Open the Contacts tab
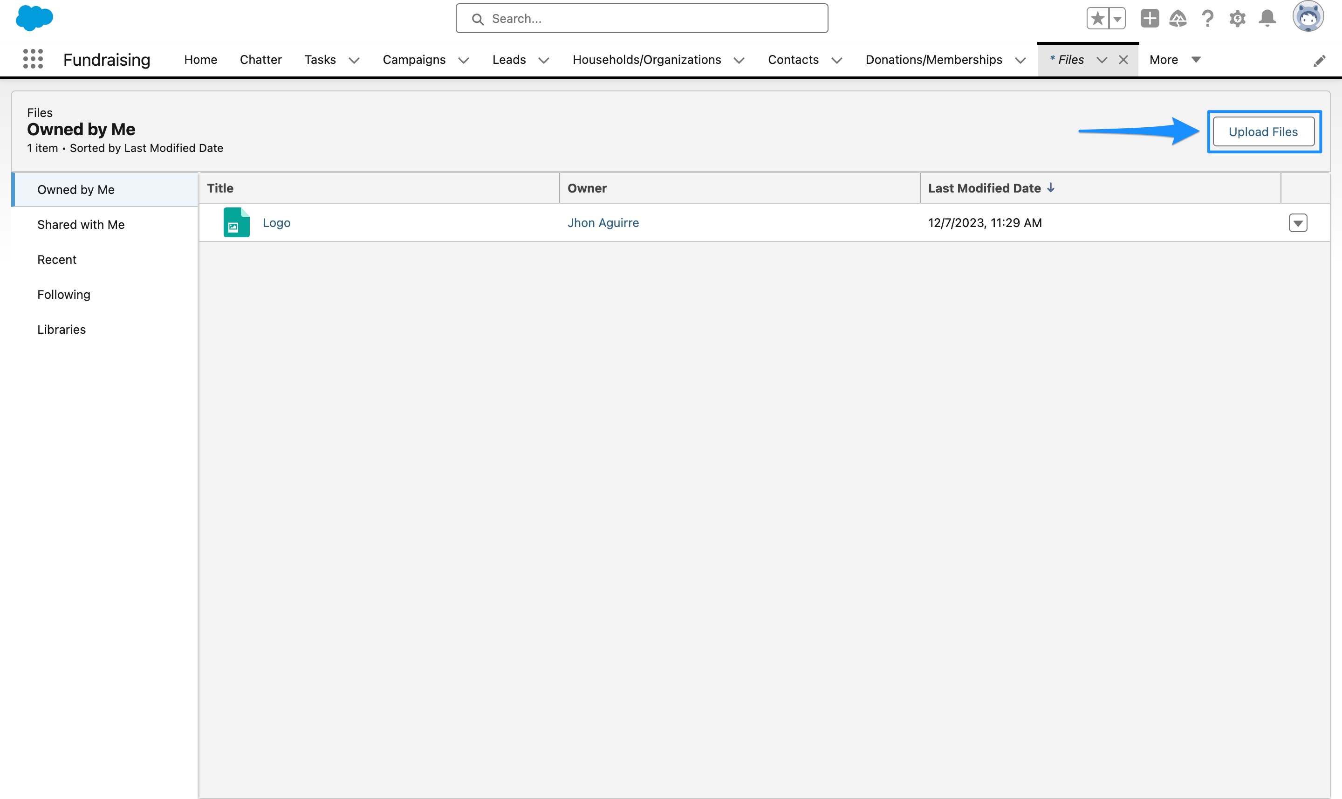 pos(793,59)
